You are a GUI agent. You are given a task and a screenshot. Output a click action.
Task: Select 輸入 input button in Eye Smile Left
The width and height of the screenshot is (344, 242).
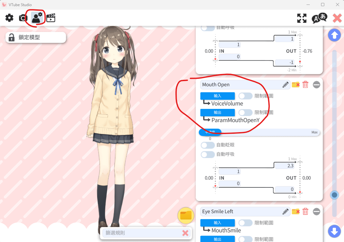pos(217,223)
